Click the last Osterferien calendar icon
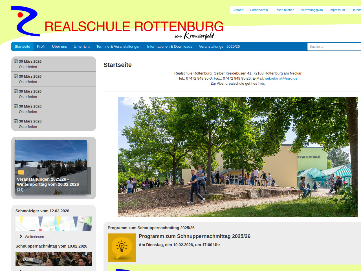361x271 pixels. tap(16, 121)
